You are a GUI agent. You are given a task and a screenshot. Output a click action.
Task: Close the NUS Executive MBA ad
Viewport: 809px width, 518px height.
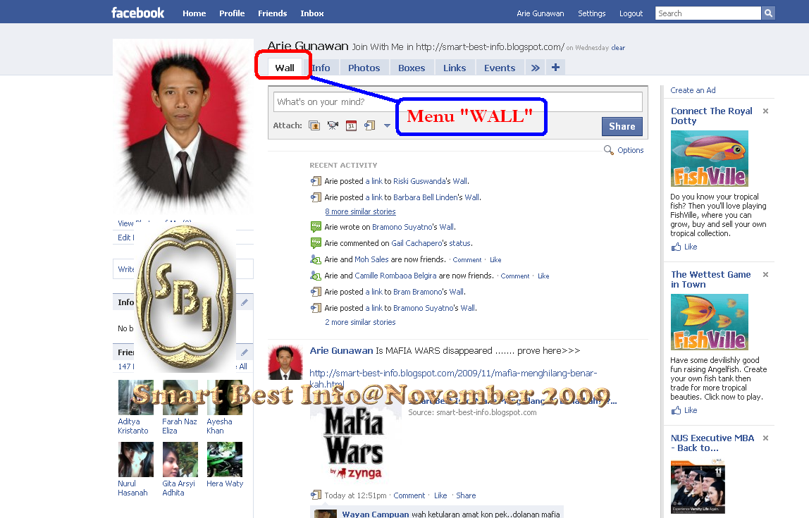[x=765, y=438]
